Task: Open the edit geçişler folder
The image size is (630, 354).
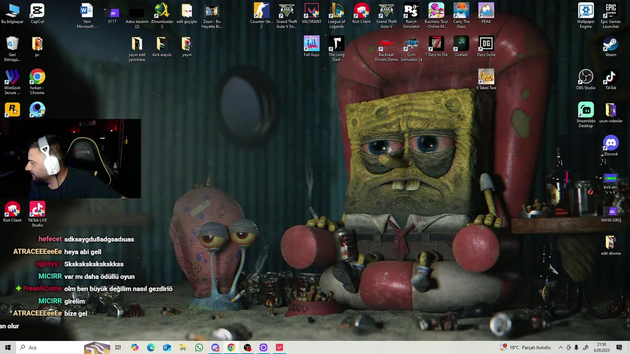Action: tap(187, 14)
